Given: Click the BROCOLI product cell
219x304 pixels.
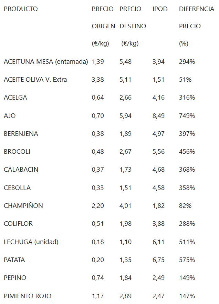Looking at the screenshot, I should click(17, 152).
